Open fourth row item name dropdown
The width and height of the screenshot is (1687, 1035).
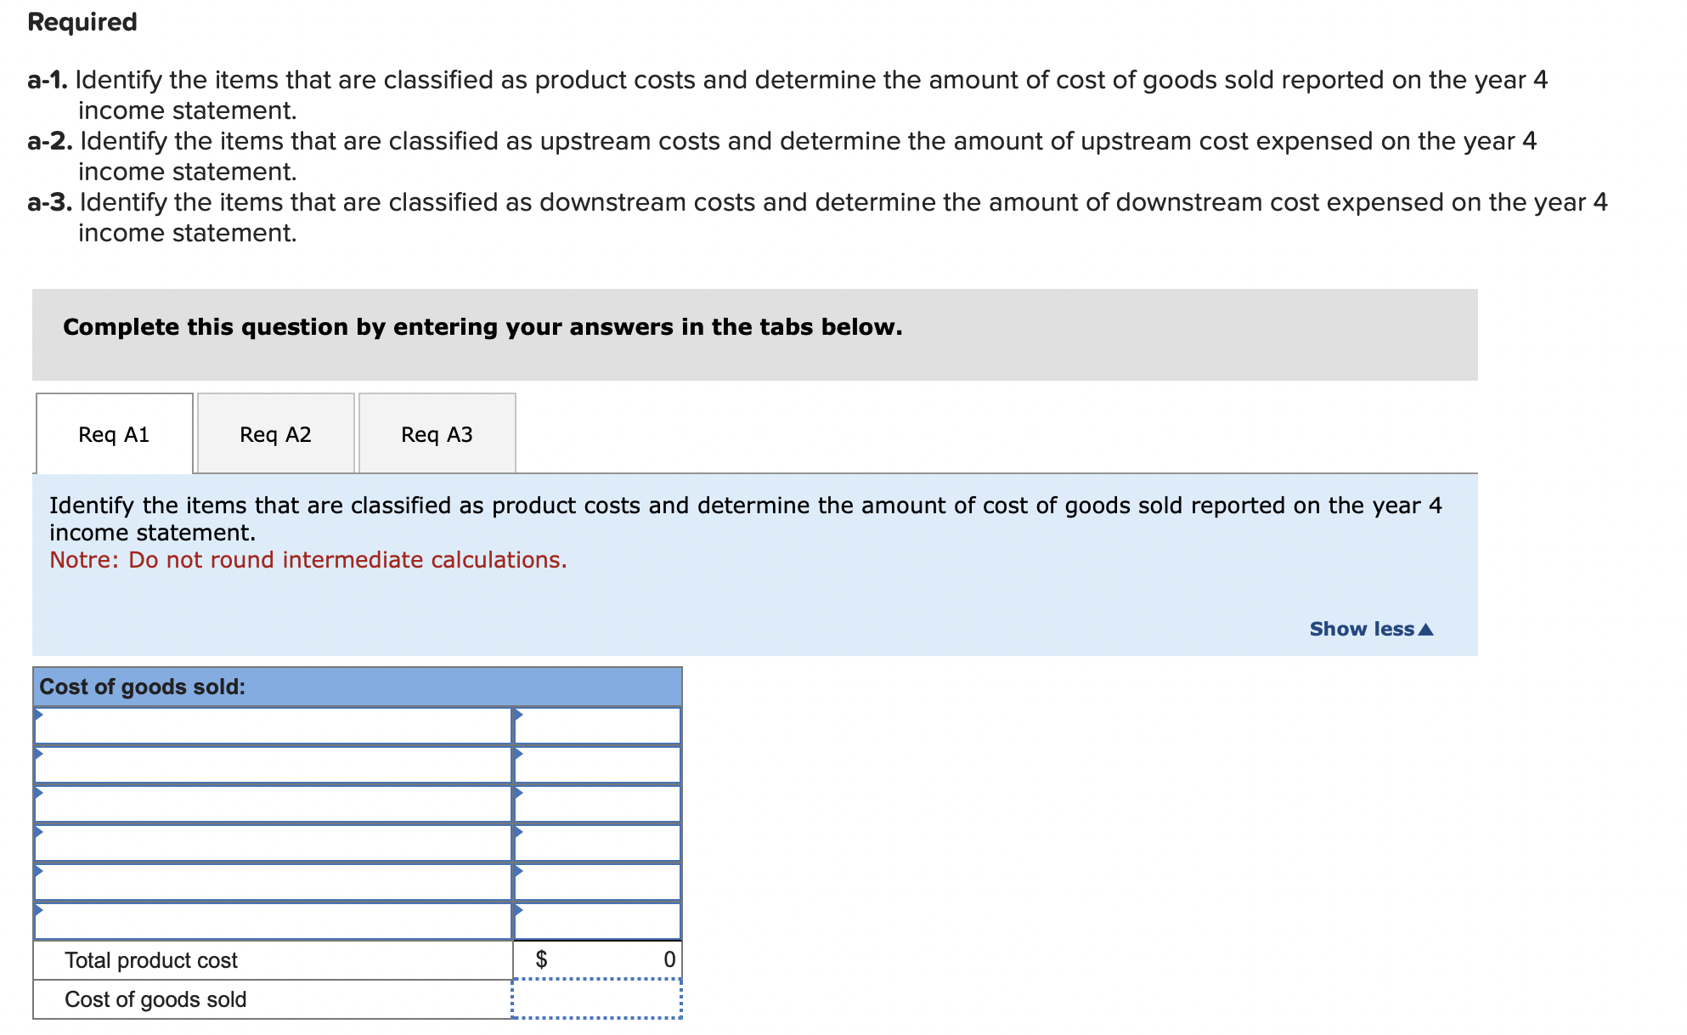click(273, 843)
